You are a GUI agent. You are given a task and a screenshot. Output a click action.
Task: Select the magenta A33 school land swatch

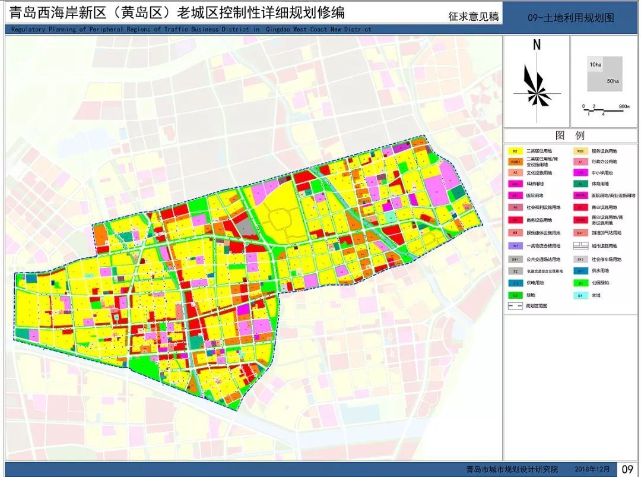pos(580,173)
